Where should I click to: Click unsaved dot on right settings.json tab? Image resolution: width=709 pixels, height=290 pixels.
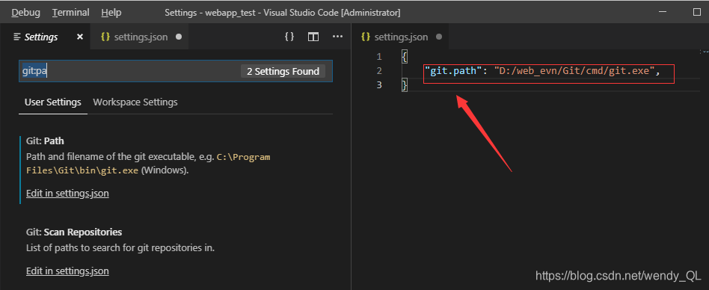[x=439, y=37]
